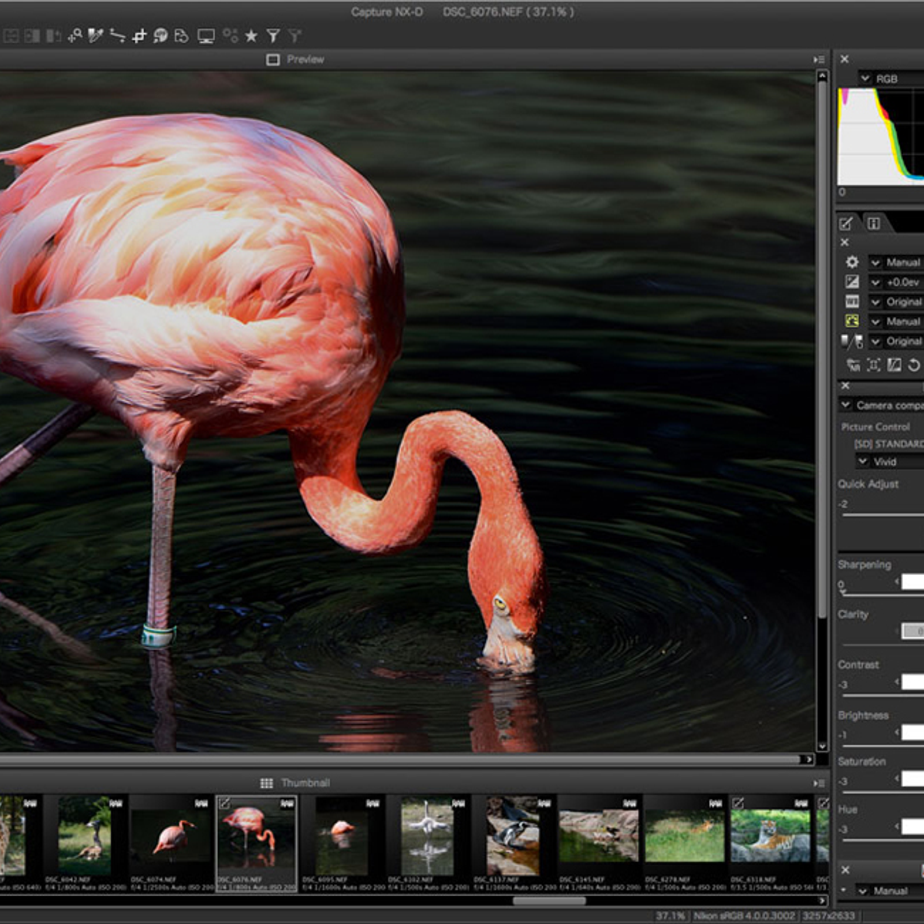The width and height of the screenshot is (924, 924).
Task: Expand the +0.0ev exposure compensation dropdown
Action: 875,282
